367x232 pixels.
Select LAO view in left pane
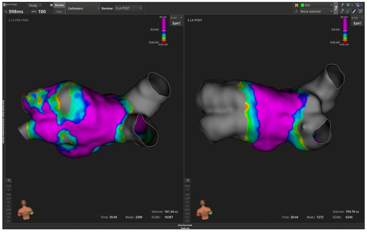coord(9,213)
